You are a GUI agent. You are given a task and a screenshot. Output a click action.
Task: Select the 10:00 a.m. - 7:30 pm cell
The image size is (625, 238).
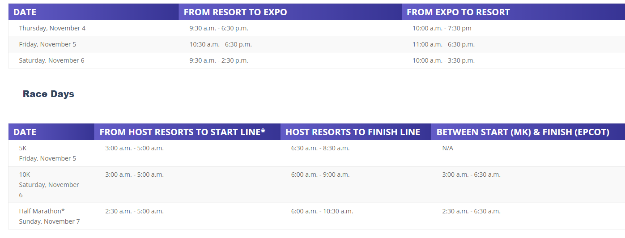click(x=442, y=28)
